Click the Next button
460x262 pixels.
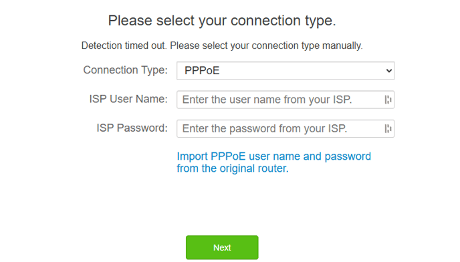[x=222, y=247]
